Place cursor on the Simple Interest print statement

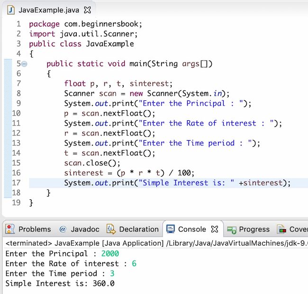(177, 183)
